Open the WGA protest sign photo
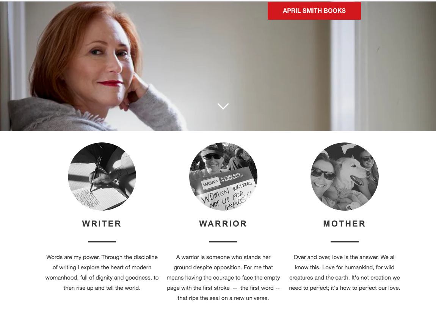Screen dimensions: 436x311 click(x=223, y=177)
